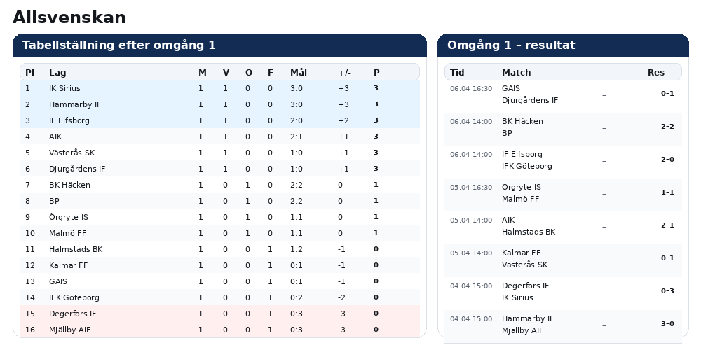Sort standings by the Mål column header

tap(298, 72)
